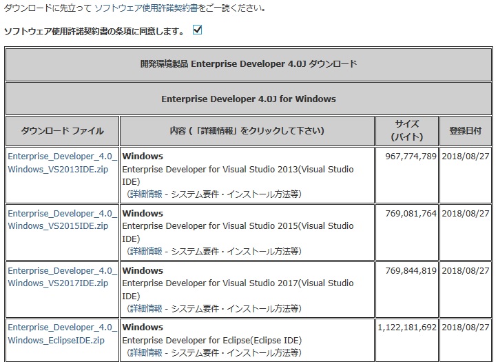This screenshot has height=362, width=498.
Task: Open the ソフトウェア使用許諾契約書 license agreement link
Action: [x=147, y=8]
